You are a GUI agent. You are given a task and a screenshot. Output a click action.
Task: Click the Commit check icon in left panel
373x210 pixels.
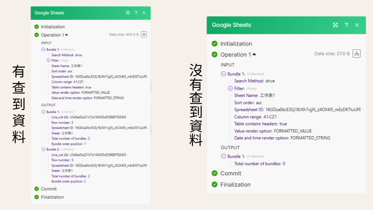(37, 189)
